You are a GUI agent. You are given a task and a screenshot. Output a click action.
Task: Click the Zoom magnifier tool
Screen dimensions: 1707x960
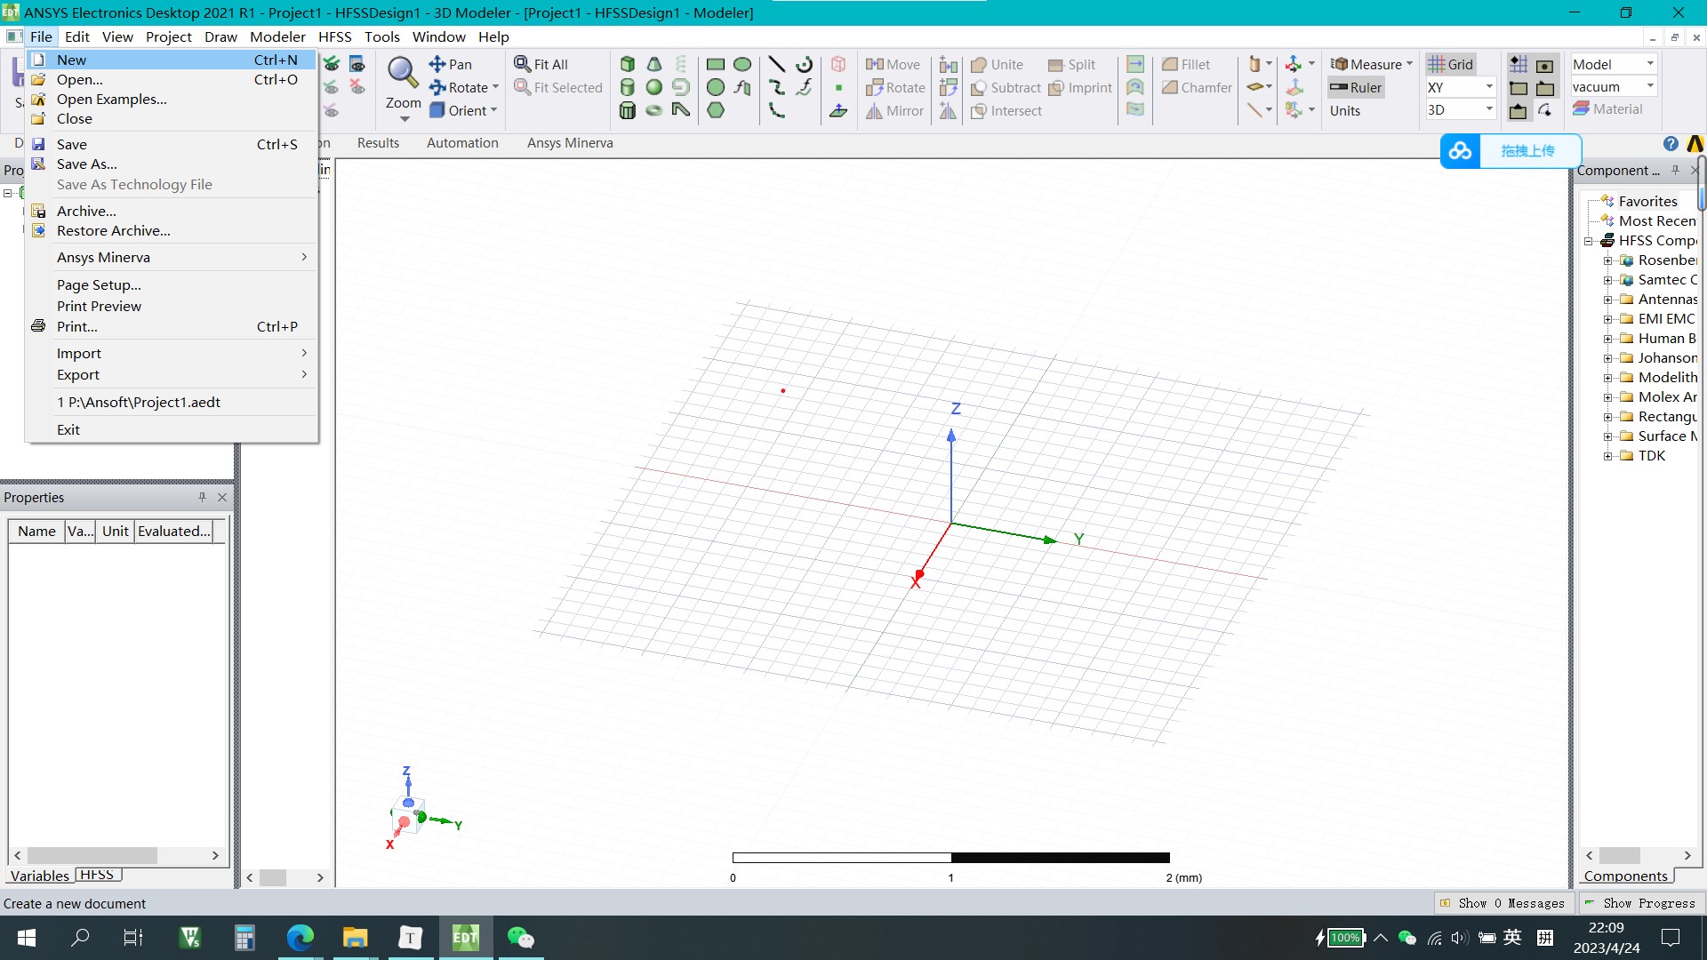click(403, 75)
